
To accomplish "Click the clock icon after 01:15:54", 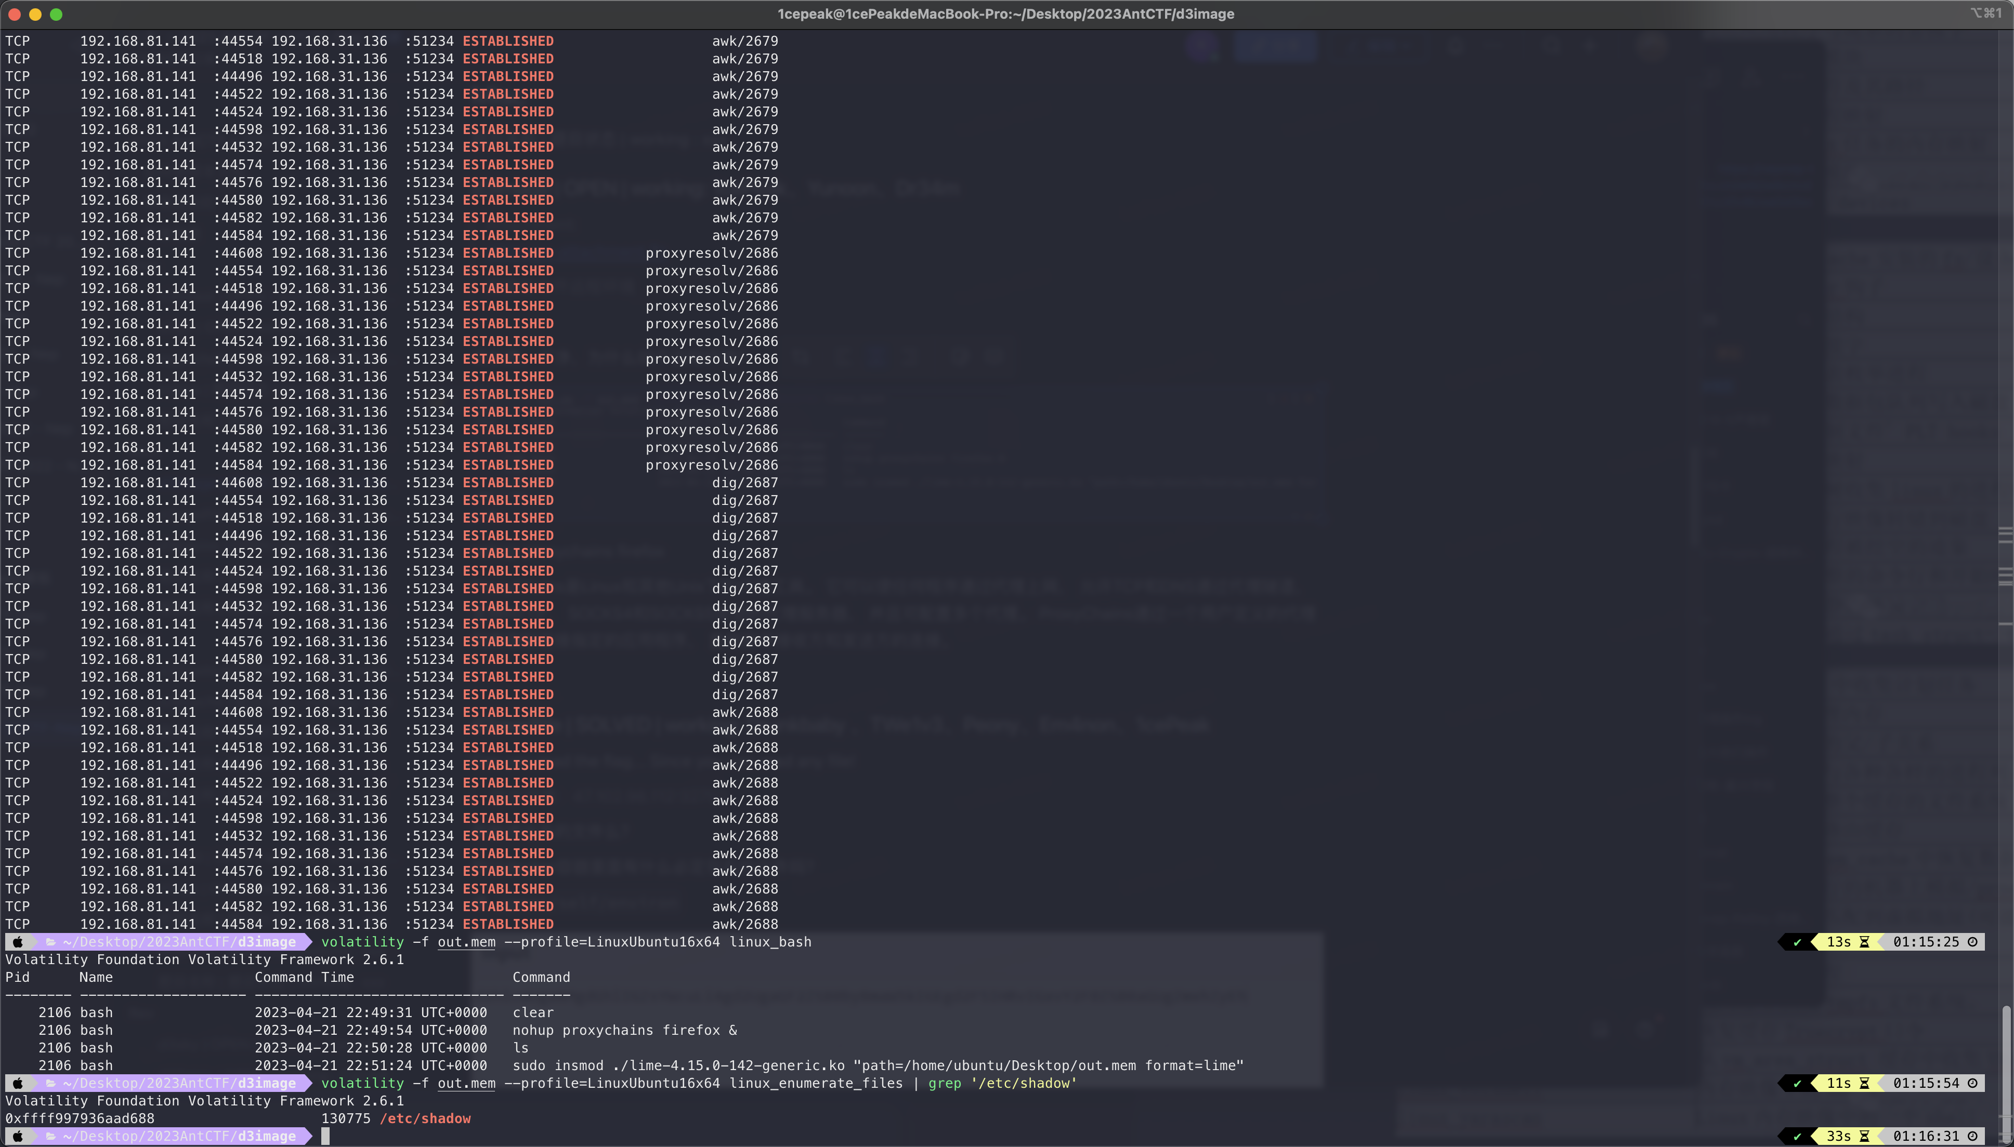I will click(x=1972, y=1083).
